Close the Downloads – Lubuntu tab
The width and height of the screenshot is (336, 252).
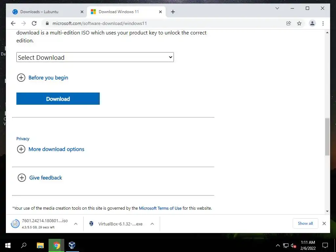[82, 12]
